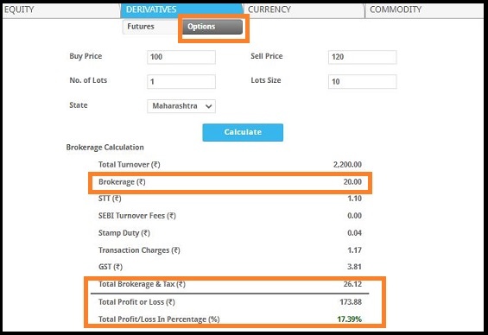The image size is (488, 335).
Task: Click the Total Profit or Loss value 173.88
Action: point(351,301)
